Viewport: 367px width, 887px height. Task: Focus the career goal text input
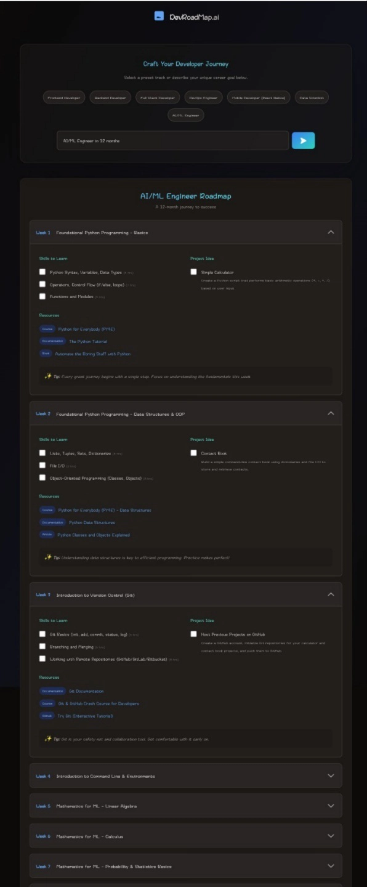[x=172, y=140]
